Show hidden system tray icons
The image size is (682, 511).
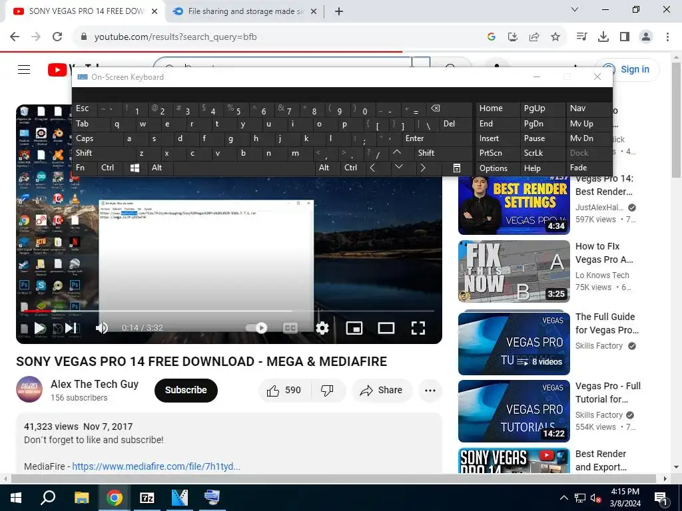[563, 498]
